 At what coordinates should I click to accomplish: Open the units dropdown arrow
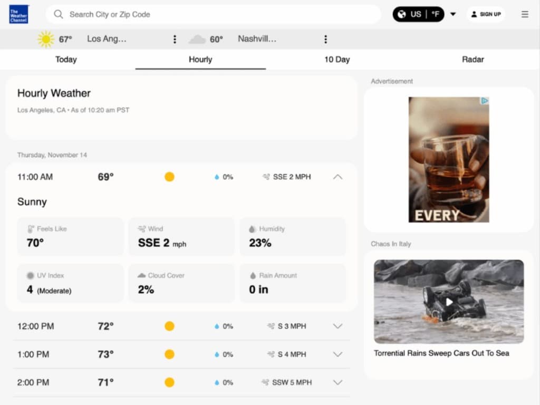coord(453,14)
